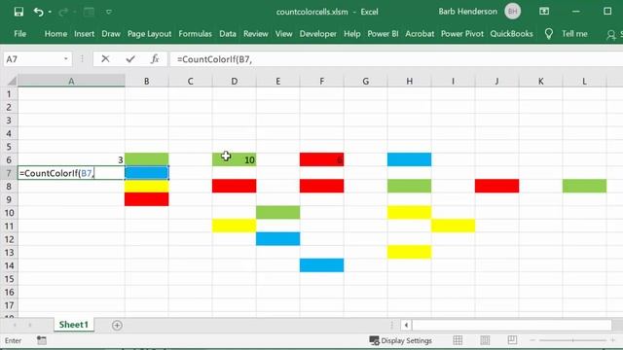This screenshot has height=350, width=623.
Task: Select the red cell B9
Action: coord(147,199)
